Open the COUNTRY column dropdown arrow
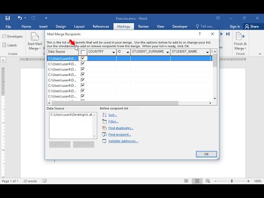 point(113,52)
